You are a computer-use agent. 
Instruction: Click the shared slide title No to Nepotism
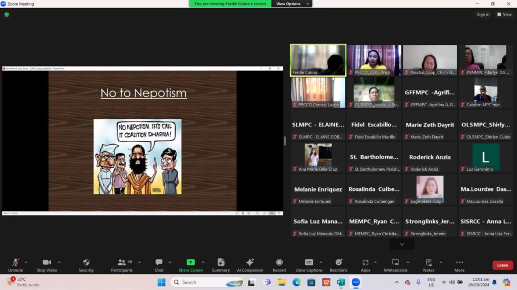[143, 93]
